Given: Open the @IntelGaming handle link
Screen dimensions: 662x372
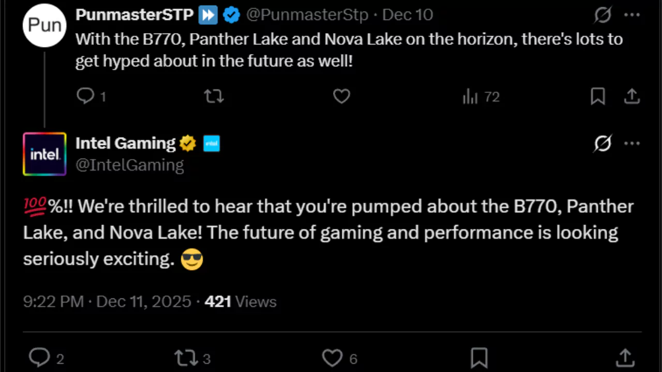Looking at the screenshot, I should click(x=129, y=165).
